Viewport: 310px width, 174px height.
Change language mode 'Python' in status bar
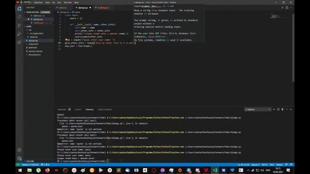(279, 164)
